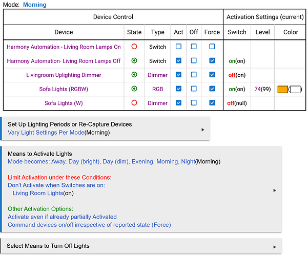This screenshot has height=256, width=308.
Task: Click state icon for Livingroom Uplighting Dimmer
Action: click(134, 75)
